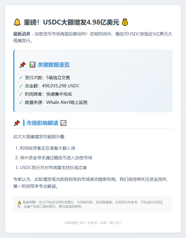The image size is (186, 238).
Task: Click the line 发行次数：5笔独立交易
Action: click(47, 78)
